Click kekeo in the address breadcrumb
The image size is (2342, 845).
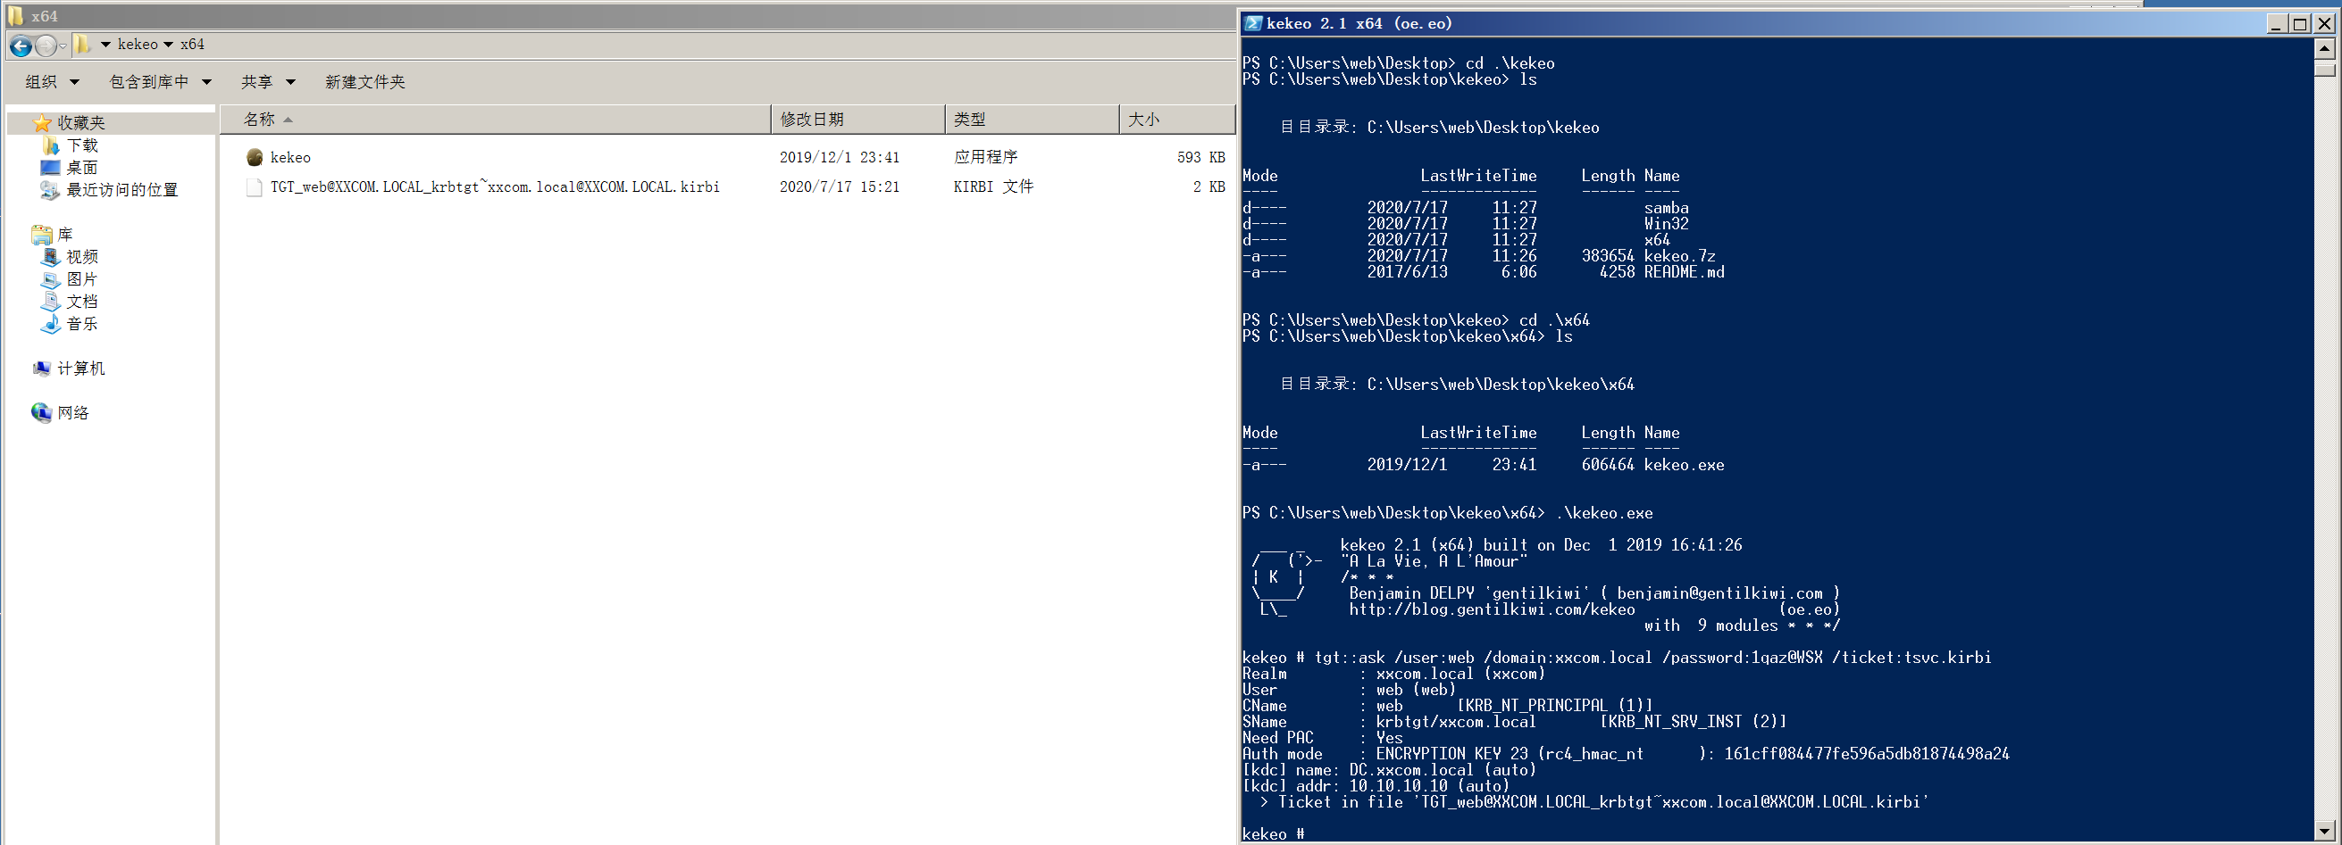click(138, 44)
